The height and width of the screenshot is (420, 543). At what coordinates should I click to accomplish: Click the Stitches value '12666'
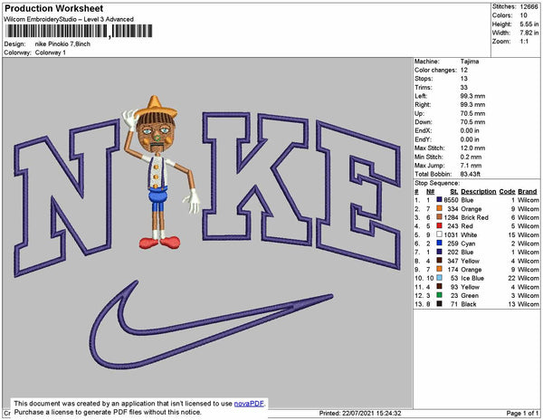click(x=529, y=6)
